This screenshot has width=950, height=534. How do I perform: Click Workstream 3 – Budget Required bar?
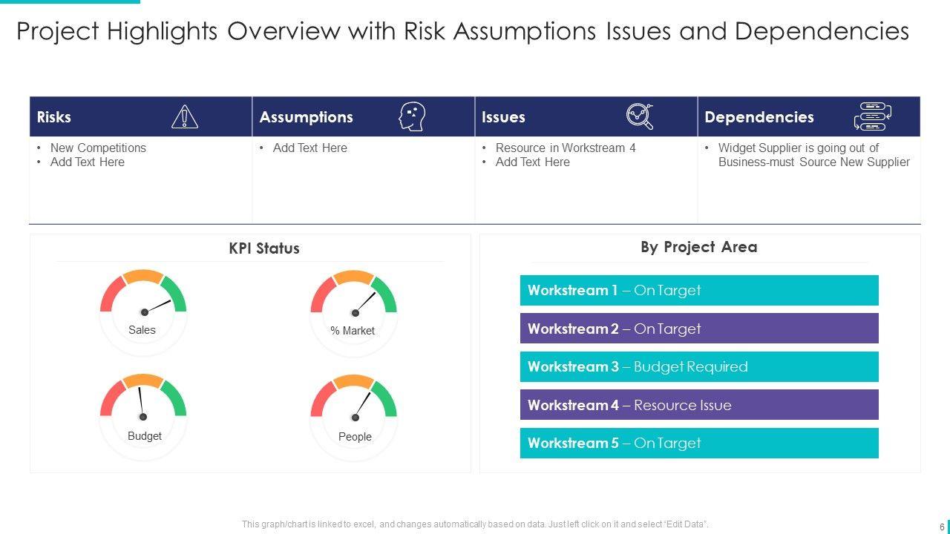coord(698,367)
